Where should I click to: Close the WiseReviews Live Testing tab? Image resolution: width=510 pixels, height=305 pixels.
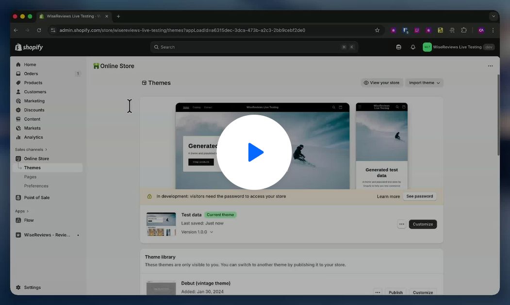click(107, 16)
